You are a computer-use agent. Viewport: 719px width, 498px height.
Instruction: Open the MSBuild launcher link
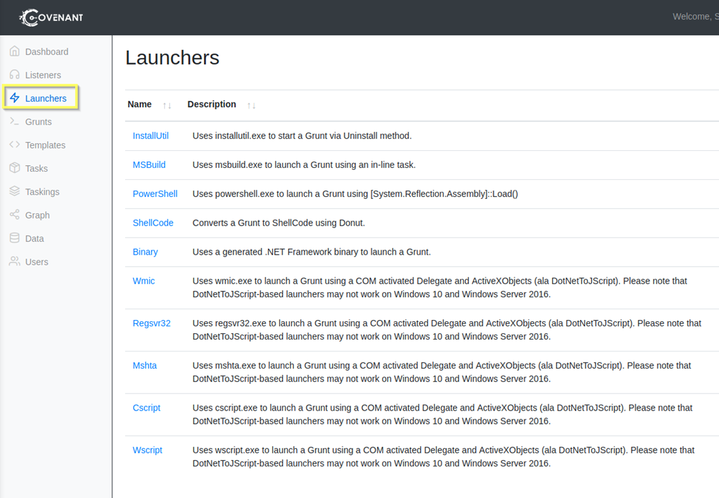pyautogui.click(x=149, y=165)
